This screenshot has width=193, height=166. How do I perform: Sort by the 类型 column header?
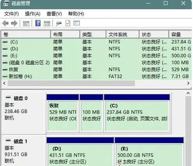coord(93,34)
